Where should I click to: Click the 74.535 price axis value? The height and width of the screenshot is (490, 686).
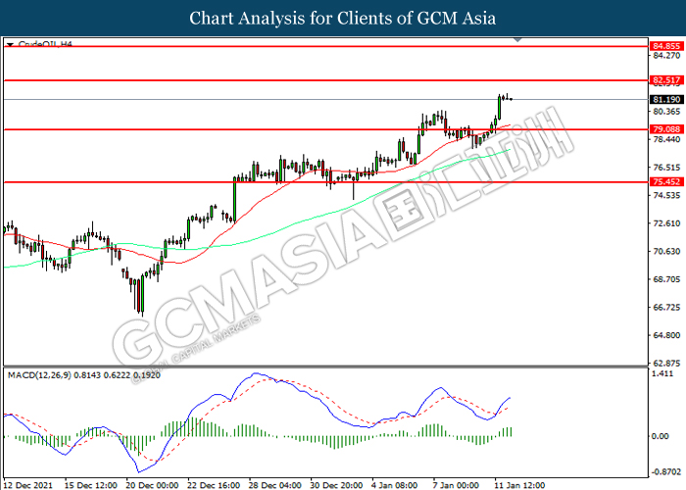point(666,196)
